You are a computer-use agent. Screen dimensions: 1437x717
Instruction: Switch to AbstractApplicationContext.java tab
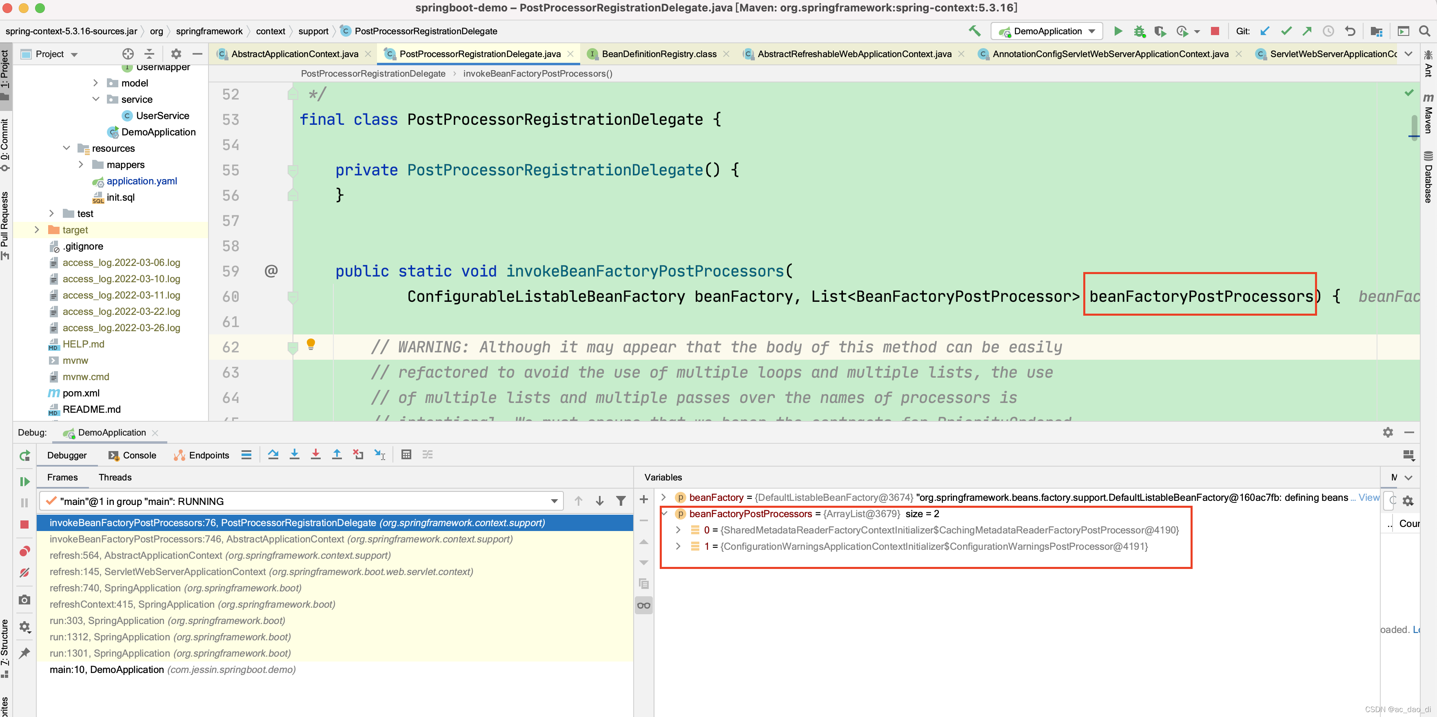tap(294, 54)
